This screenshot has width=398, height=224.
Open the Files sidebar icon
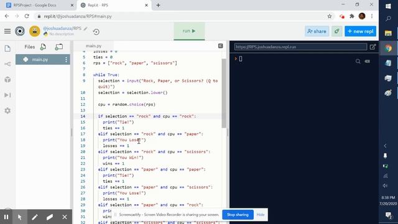(7, 49)
